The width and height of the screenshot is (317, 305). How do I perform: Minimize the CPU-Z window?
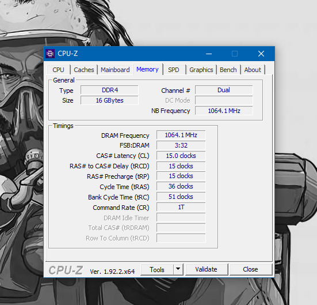point(209,54)
